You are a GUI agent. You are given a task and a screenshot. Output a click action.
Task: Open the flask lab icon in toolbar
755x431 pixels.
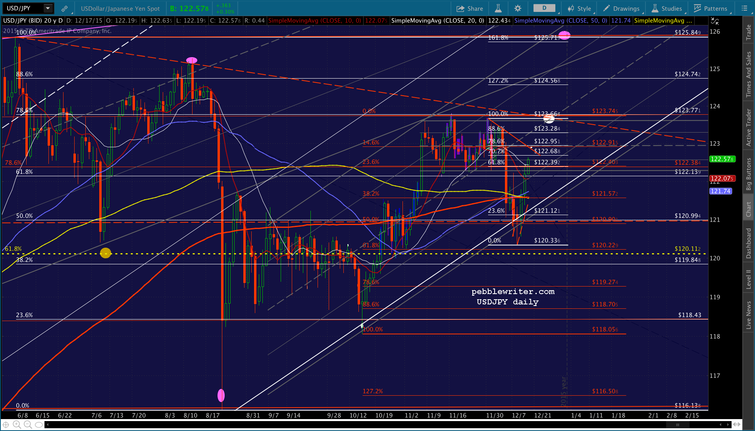(498, 8)
